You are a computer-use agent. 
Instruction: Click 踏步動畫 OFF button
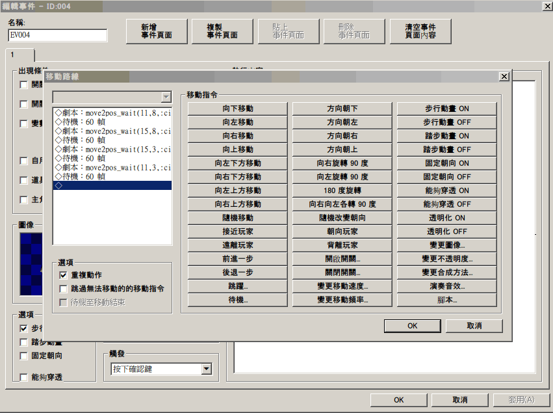coord(447,150)
